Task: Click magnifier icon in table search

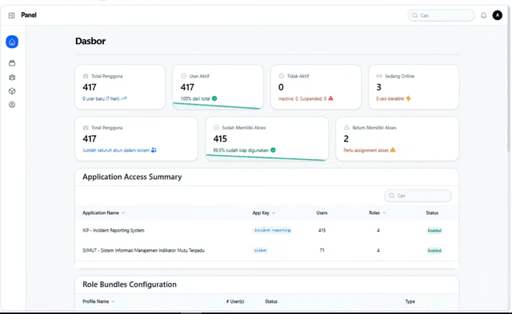Action: 391,196
